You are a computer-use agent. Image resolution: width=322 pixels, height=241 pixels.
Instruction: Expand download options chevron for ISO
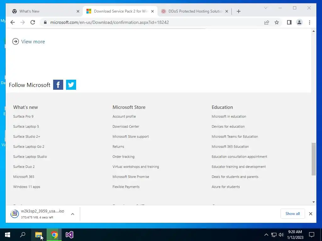tap(73, 214)
